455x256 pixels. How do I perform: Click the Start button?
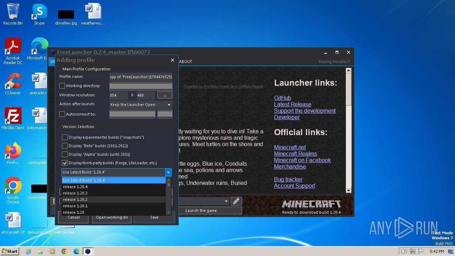[x=10, y=251]
